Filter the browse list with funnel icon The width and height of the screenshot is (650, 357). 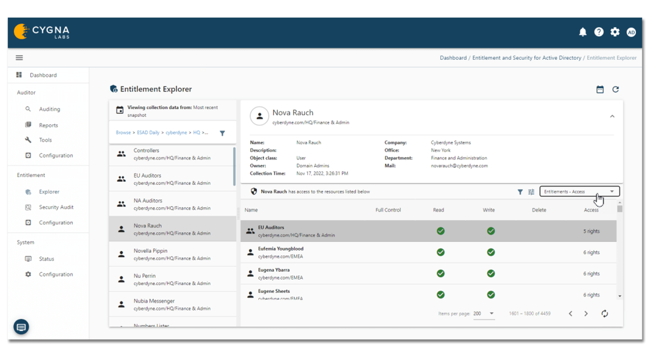[222, 133]
